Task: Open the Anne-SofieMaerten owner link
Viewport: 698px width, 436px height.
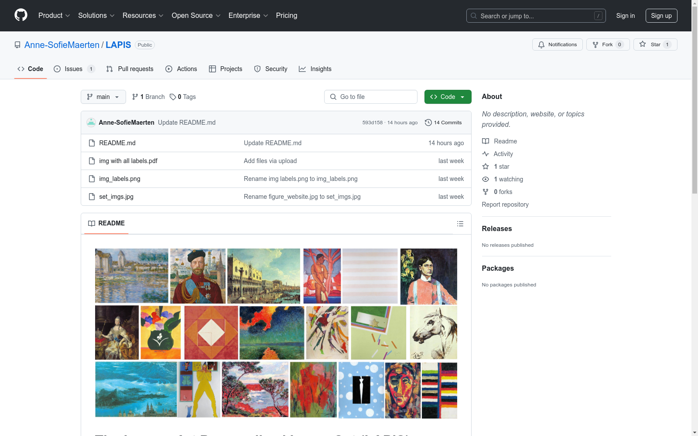Action: (x=62, y=45)
